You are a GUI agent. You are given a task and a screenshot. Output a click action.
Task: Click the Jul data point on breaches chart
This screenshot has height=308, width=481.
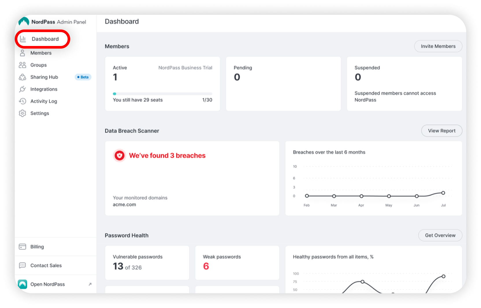[x=443, y=193]
